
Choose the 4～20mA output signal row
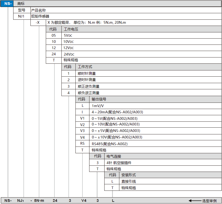pyautogui.click(x=117, y=112)
